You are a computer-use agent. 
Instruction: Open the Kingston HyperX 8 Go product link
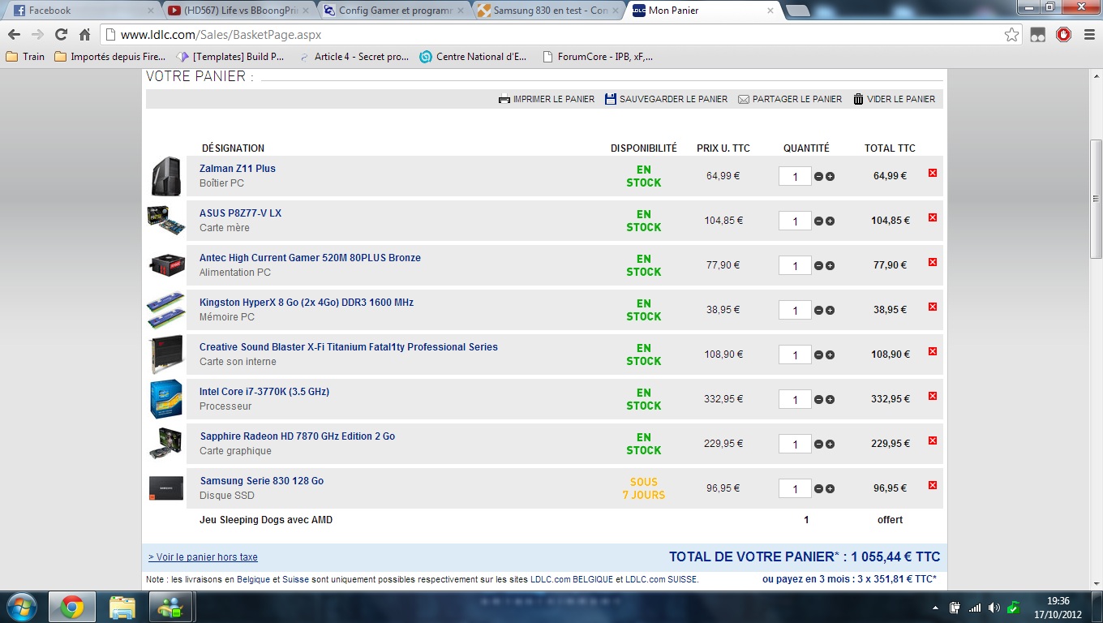tap(306, 303)
